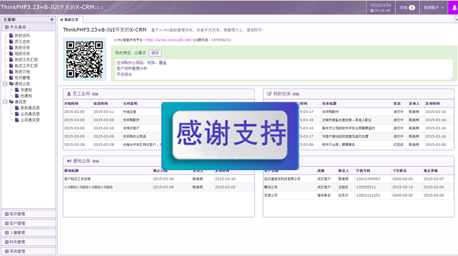The image size is (458, 256).
Task: Collapse the main menu sidebar with double-chevron
Action: point(51,20)
